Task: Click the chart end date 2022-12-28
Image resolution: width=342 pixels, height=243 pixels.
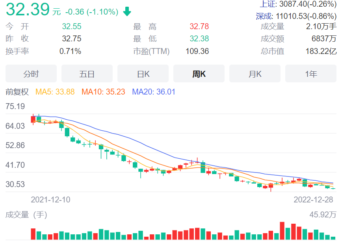Action: coord(313,200)
